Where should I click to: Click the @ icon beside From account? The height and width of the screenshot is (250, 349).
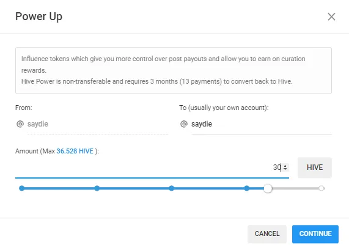[20, 123]
